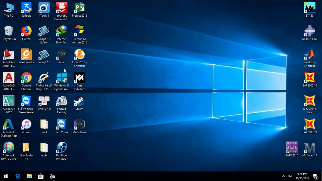Open File Explorer from taskbar
The image size is (322, 181).
click(29, 176)
